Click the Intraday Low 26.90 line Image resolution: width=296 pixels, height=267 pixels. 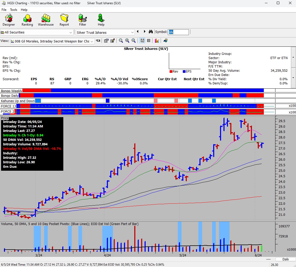pos(19,162)
